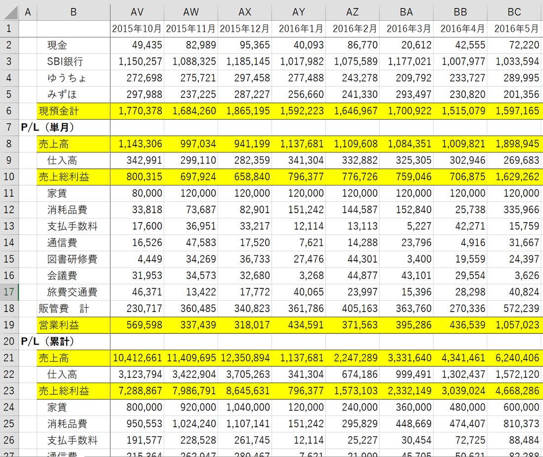Click cell with value 46,371

tap(137, 292)
